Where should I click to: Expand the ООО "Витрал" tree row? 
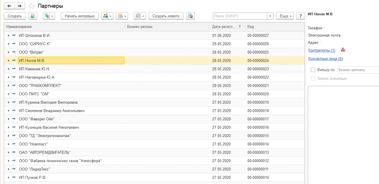(x=9, y=52)
